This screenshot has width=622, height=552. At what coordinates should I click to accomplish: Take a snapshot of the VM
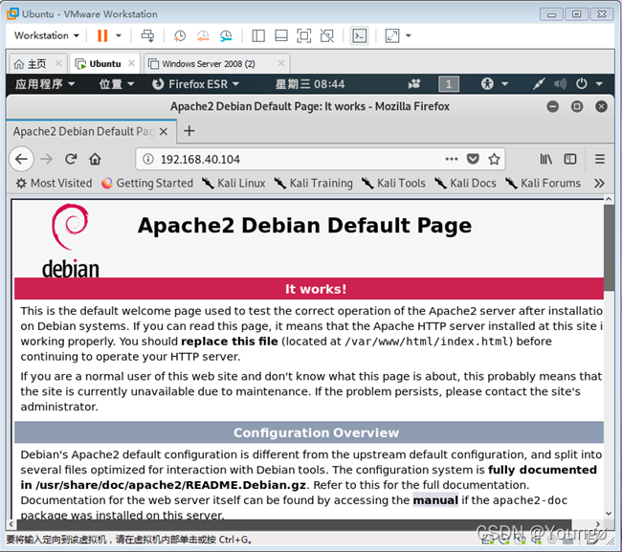click(x=180, y=36)
